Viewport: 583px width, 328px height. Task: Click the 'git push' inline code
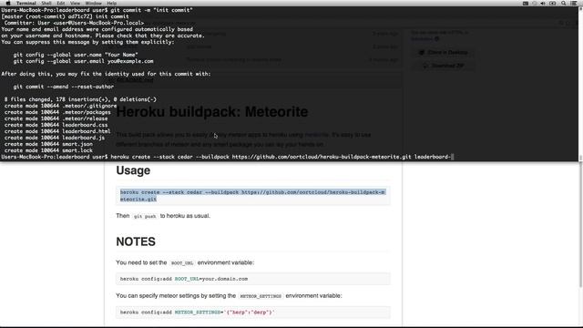(x=145, y=216)
